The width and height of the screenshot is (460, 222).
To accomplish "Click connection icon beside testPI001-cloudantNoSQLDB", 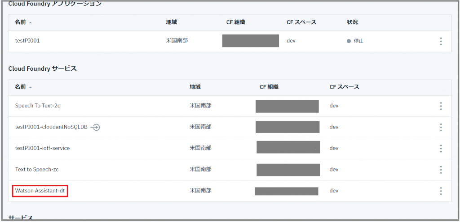I will pos(95,127).
